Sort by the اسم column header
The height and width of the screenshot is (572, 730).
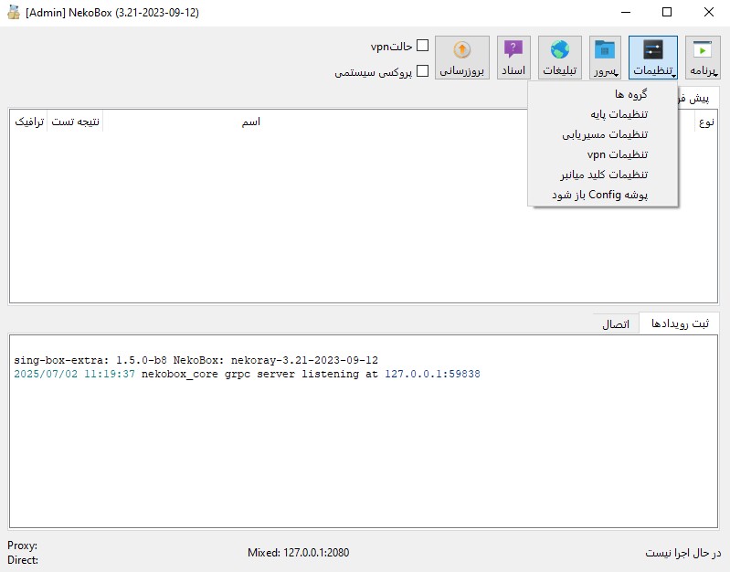tap(250, 122)
